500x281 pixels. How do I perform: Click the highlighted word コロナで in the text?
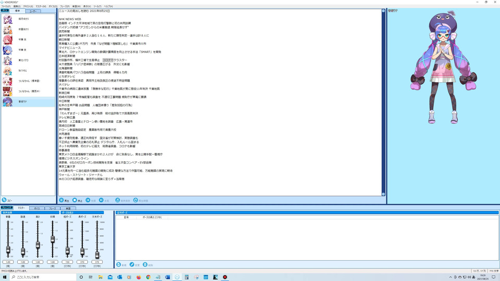point(108,60)
